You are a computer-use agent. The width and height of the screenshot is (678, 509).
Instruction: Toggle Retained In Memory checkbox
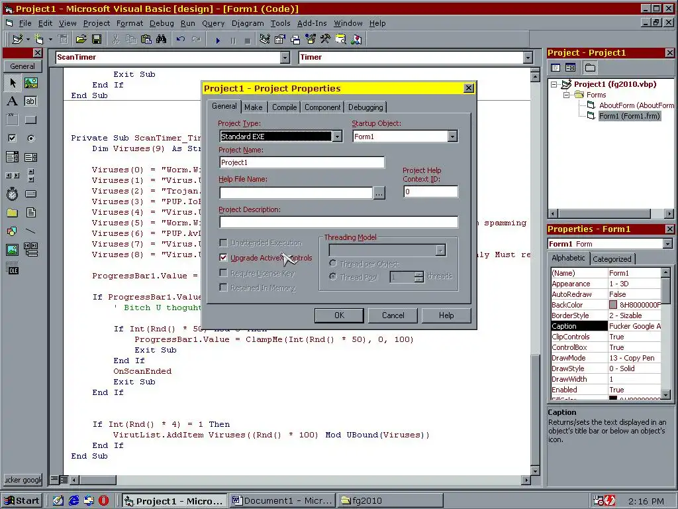[x=223, y=288]
